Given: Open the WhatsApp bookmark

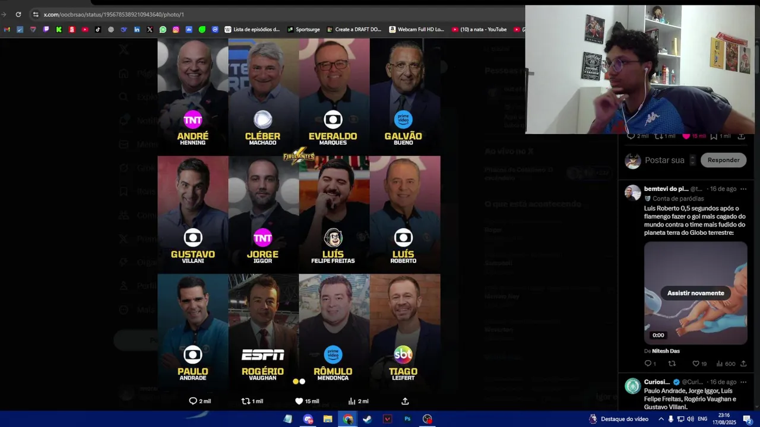Looking at the screenshot, I should coord(163,29).
